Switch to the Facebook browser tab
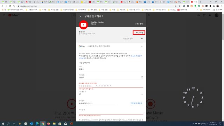 [x=68, y=2]
